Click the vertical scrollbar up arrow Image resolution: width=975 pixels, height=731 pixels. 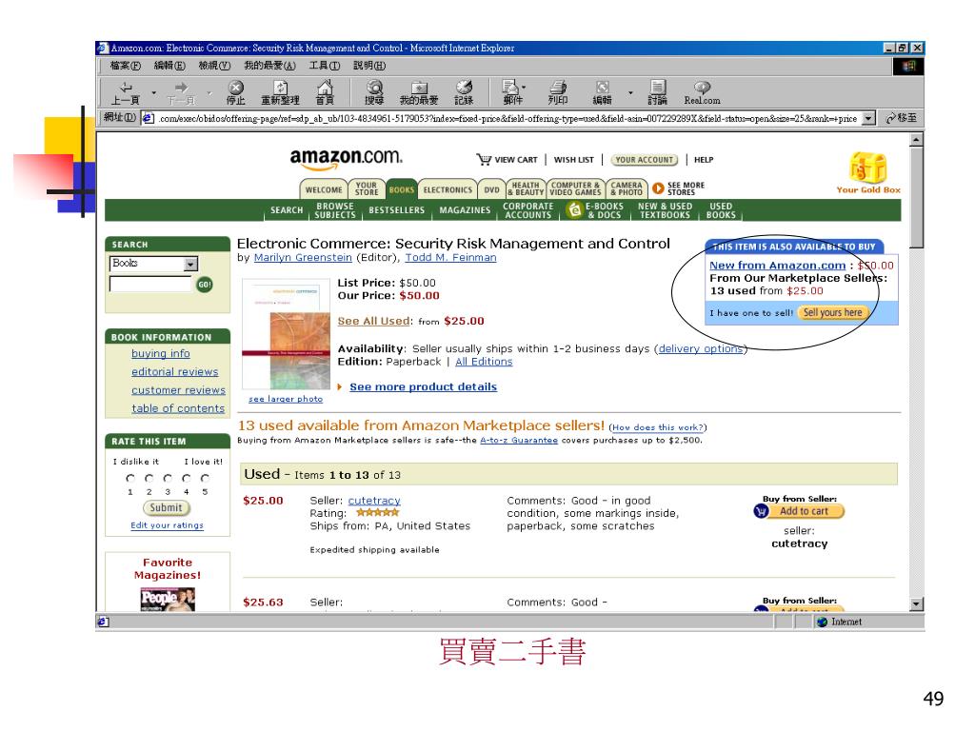(916, 140)
